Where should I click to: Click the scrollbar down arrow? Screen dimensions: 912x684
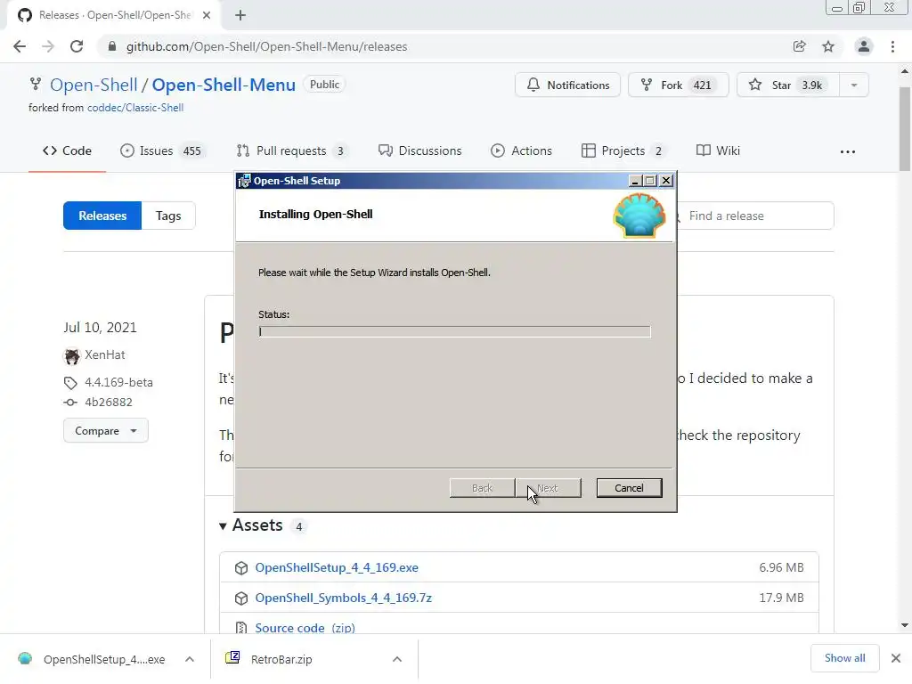[905, 625]
